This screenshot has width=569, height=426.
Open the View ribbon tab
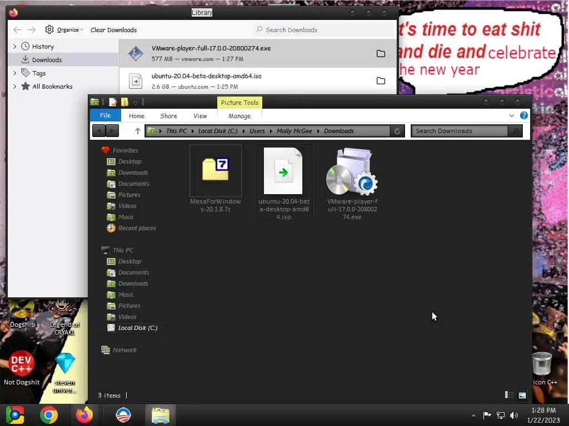click(x=200, y=116)
